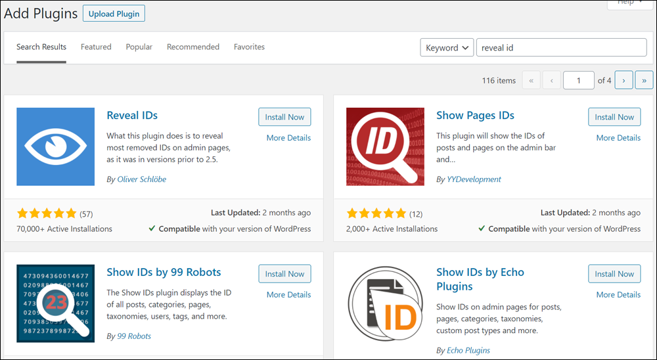657x360 pixels.
Task: Open More Details for Reveal IDs
Action: pyautogui.click(x=288, y=138)
